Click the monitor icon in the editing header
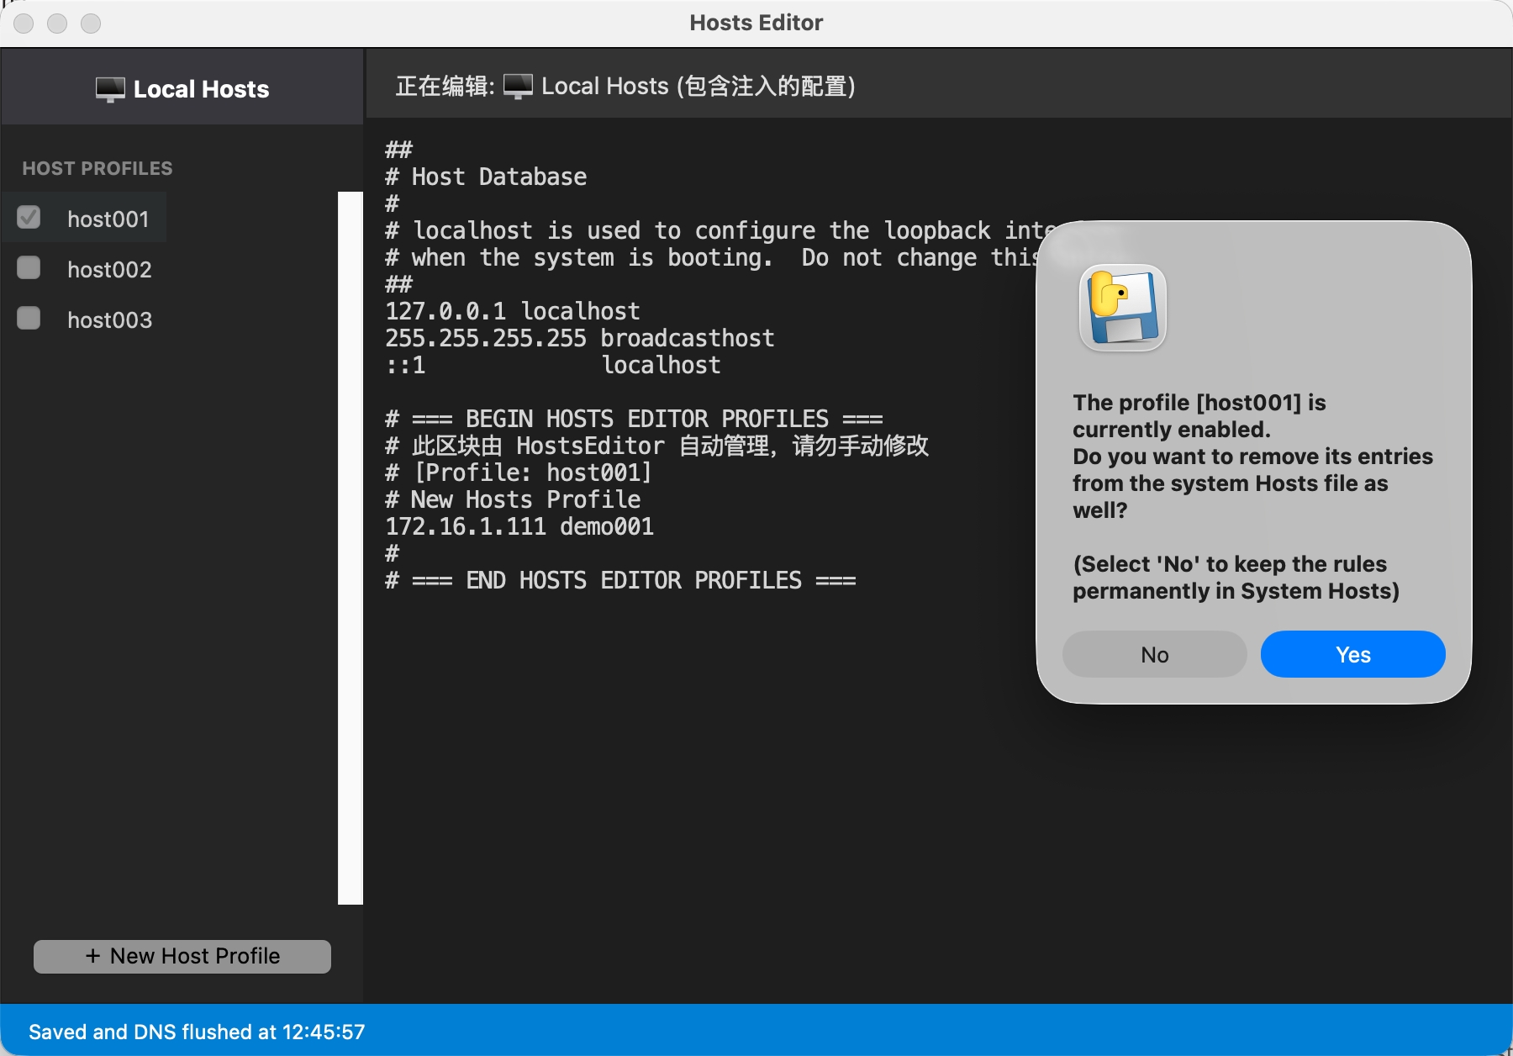 click(x=518, y=86)
